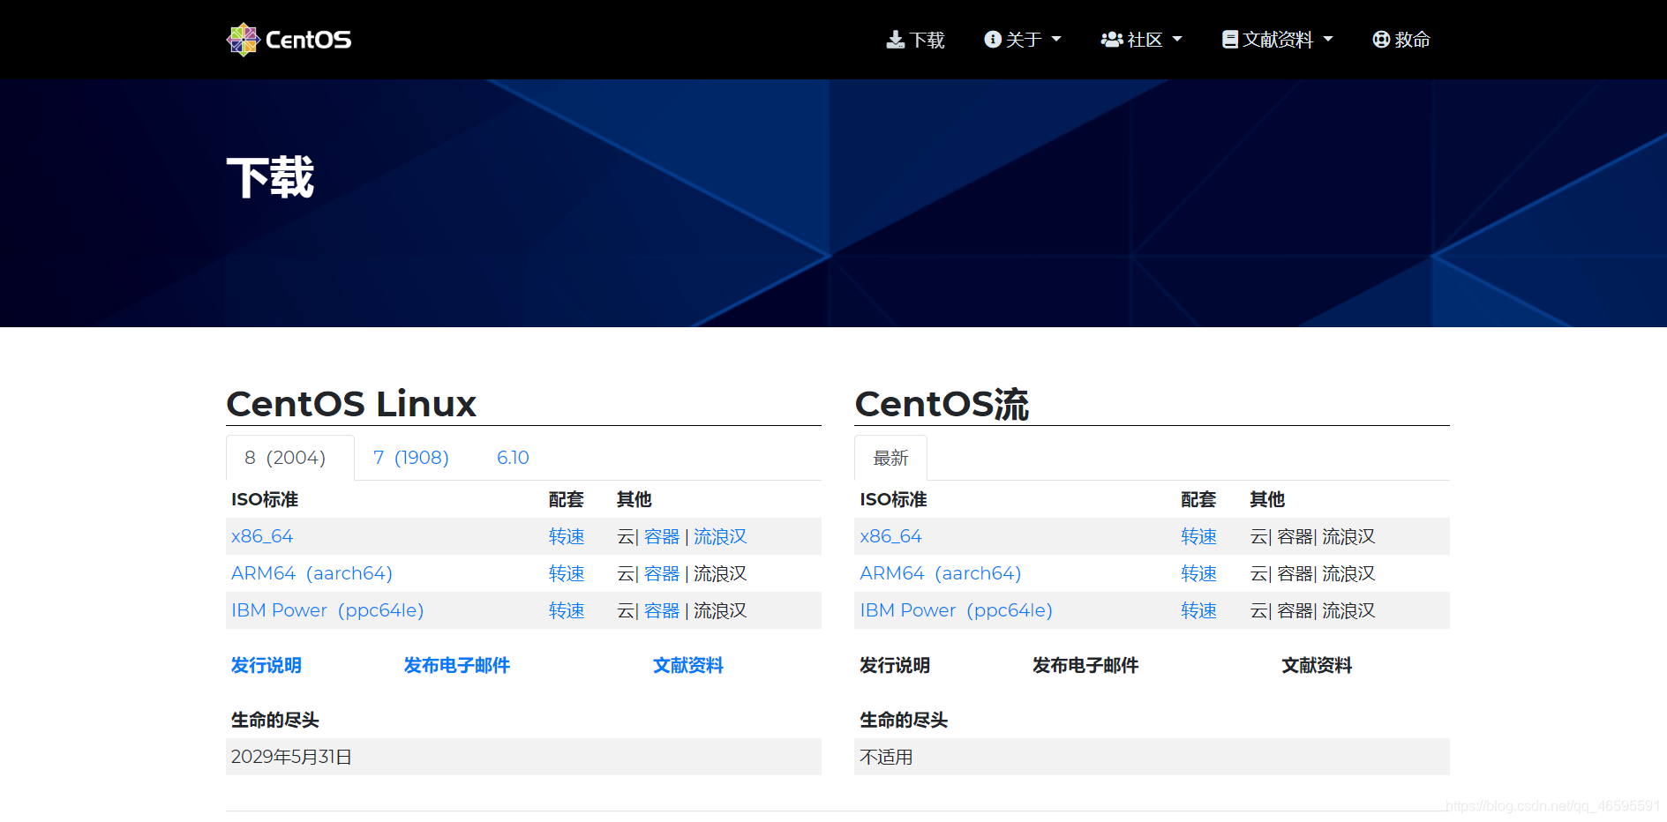Viewport: 1667px width, 822px height.
Task: Click the 2029年5月31日 end-of-life date
Action: (x=291, y=757)
